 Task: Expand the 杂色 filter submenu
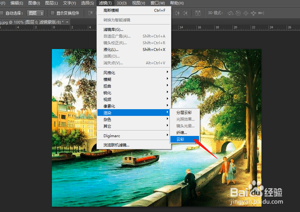click(x=134, y=119)
